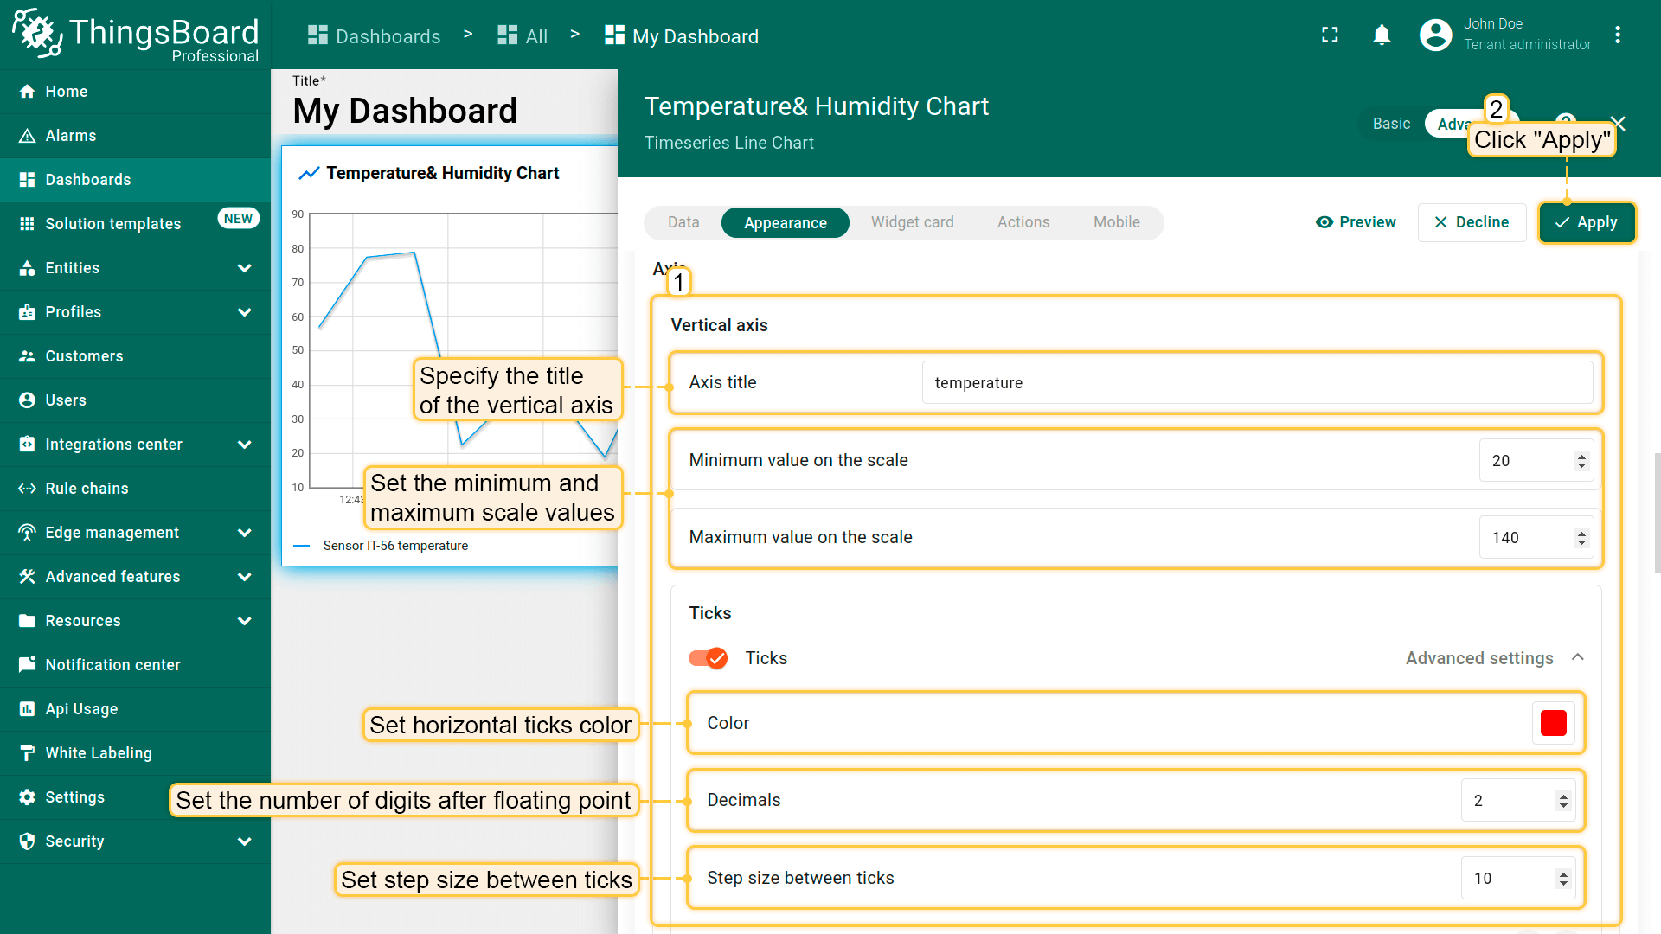1661x934 pixels.
Task: Switch to Basic configuration mode
Action: (x=1391, y=124)
